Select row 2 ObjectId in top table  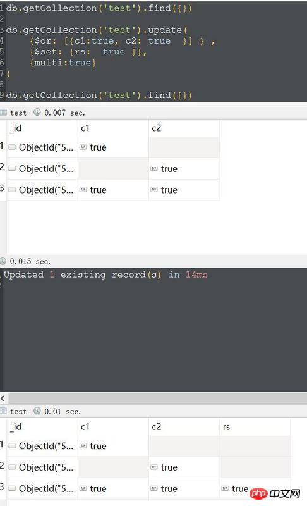pyautogui.click(x=42, y=168)
